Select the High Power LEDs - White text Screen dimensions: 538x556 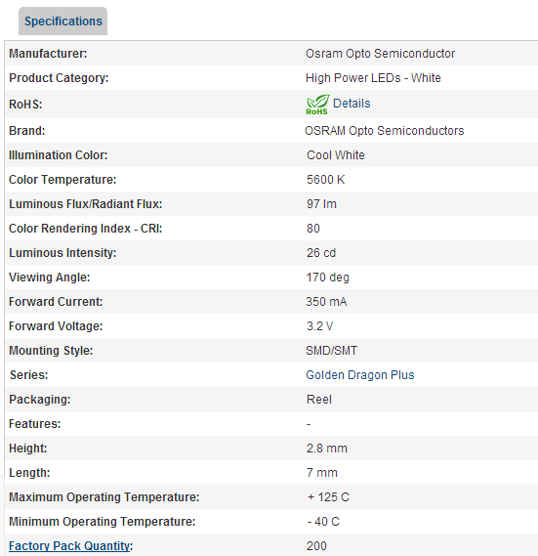373,78
